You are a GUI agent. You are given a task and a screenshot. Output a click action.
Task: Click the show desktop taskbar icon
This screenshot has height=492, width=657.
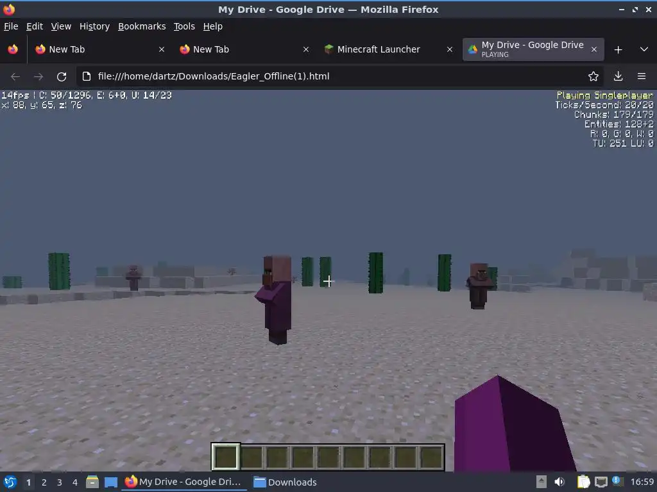111,482
